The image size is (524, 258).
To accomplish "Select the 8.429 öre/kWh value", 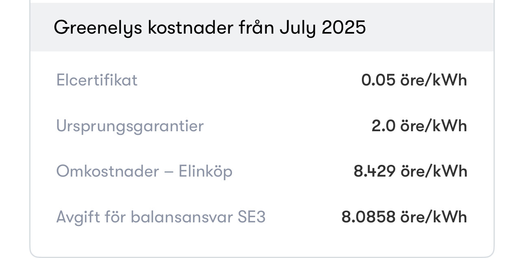I will pyautogui.click(x=410, y=171).
